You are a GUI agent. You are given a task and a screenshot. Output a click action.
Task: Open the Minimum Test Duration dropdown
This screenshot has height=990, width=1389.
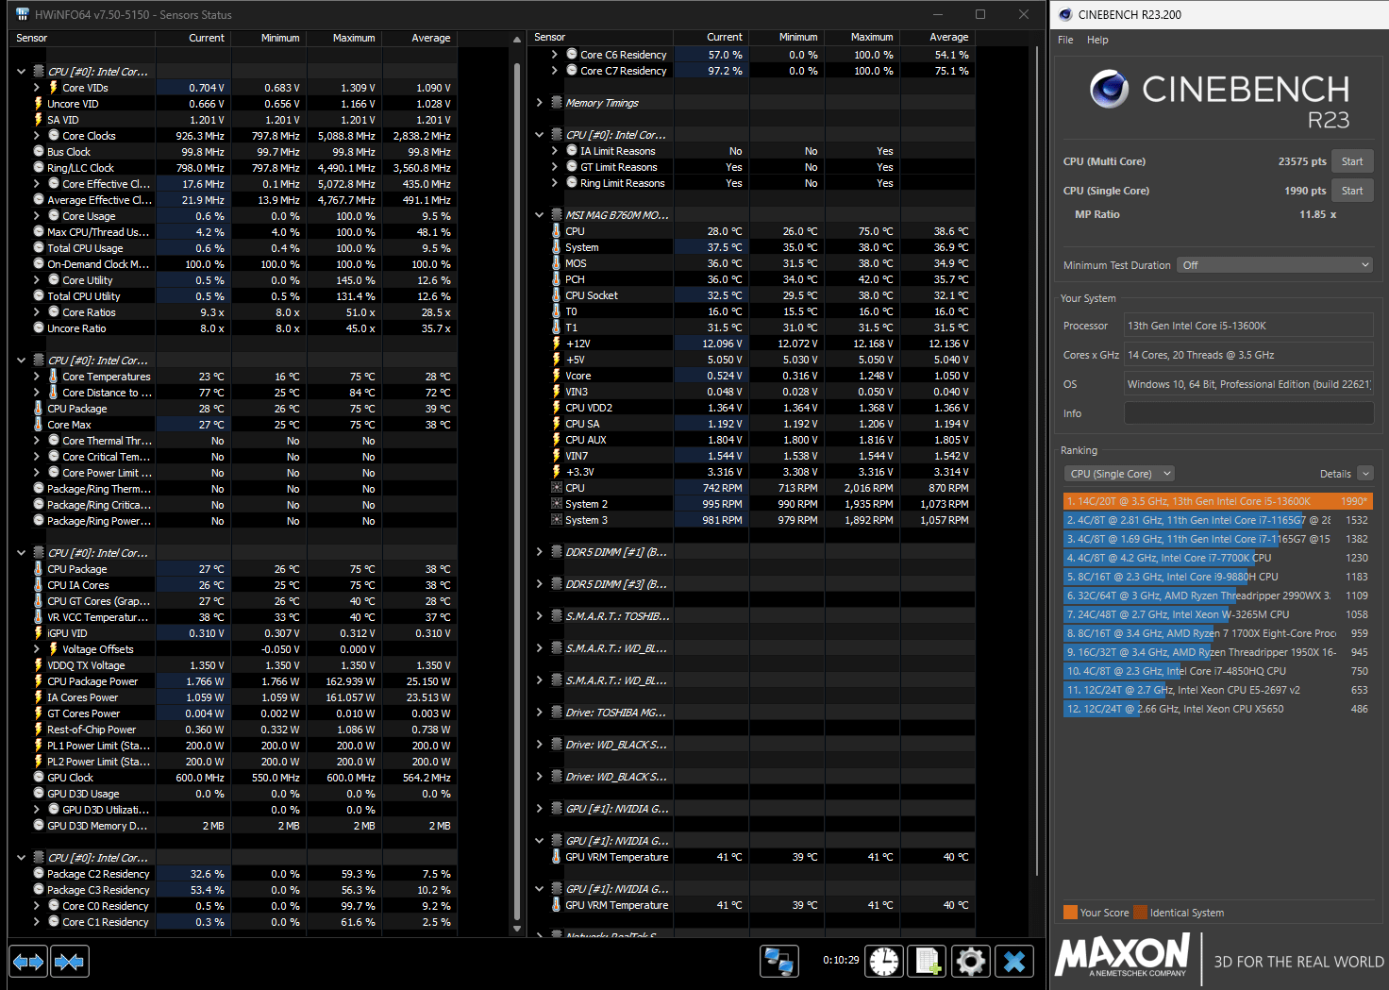click(1275, 265)
